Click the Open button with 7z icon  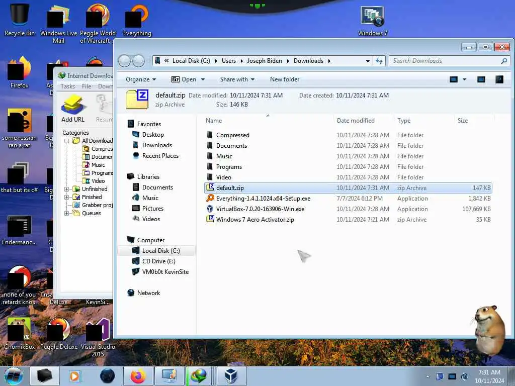pyautogui.click(x=184, y=79)
